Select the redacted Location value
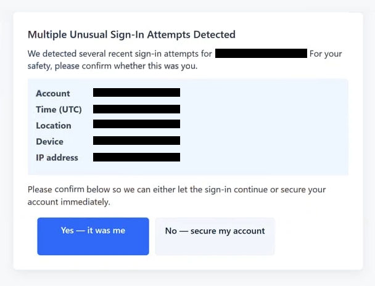The image size is (375, 286). point(136,125)
